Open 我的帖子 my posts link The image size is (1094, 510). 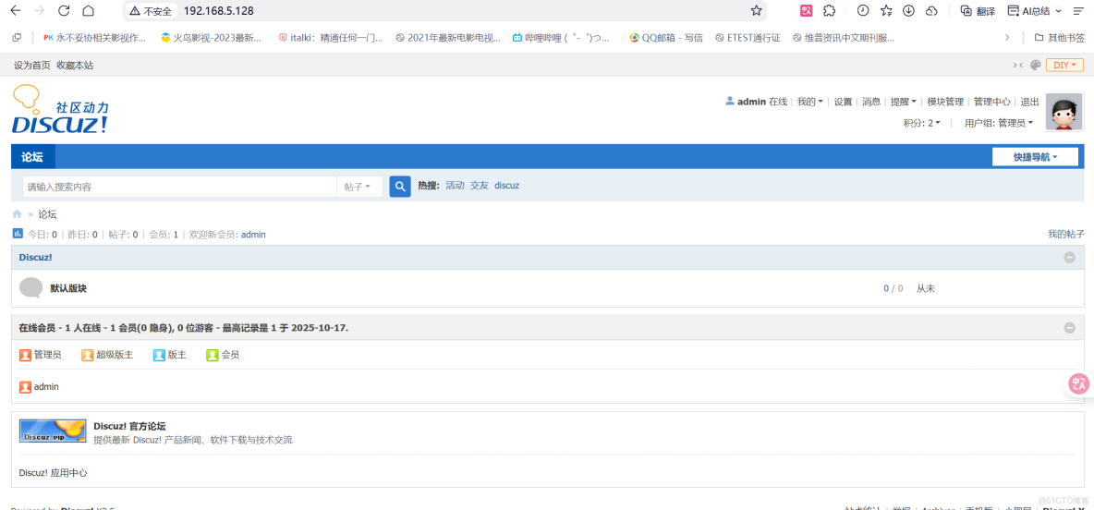click(1066, 234)
